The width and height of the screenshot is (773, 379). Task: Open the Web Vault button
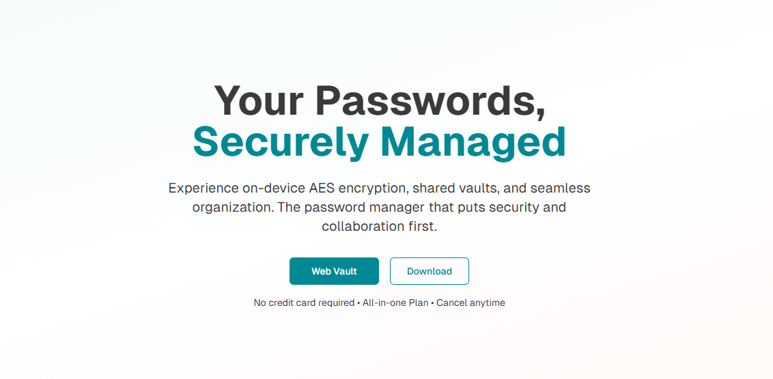pyautogui.click(x=334, y=271)
